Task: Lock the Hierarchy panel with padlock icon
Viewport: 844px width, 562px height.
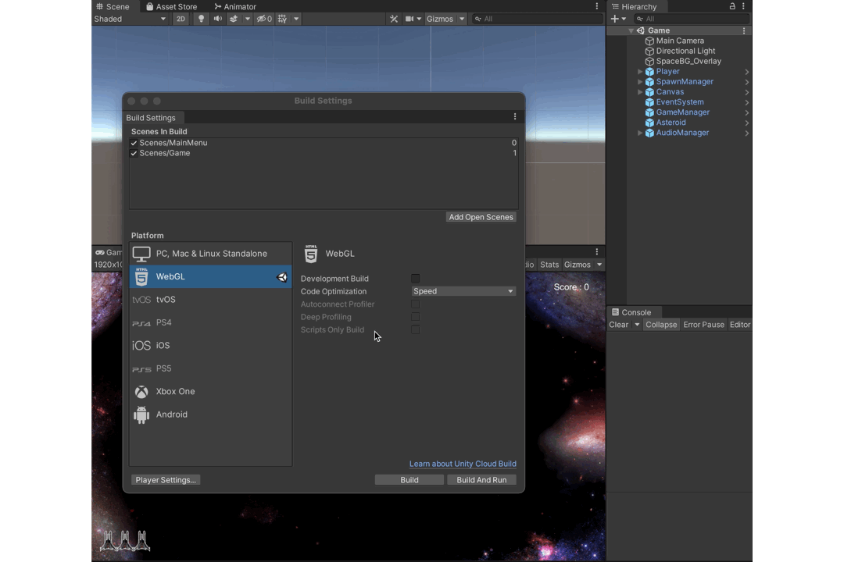Action: click(x=732, y=6)
